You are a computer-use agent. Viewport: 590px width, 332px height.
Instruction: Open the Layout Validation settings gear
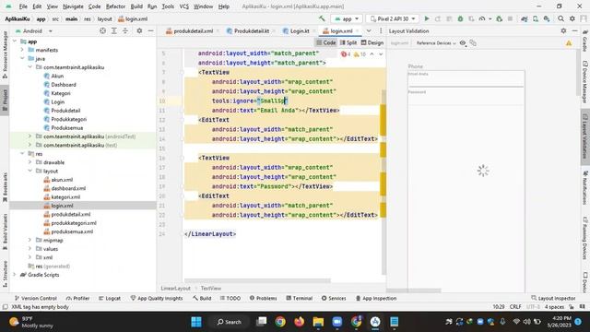point(563,30)
